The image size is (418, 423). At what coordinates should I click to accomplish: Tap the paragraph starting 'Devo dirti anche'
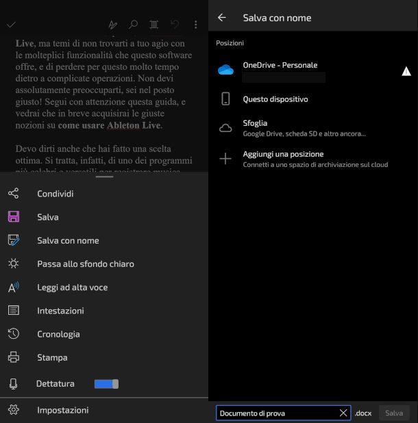point(104,159)
